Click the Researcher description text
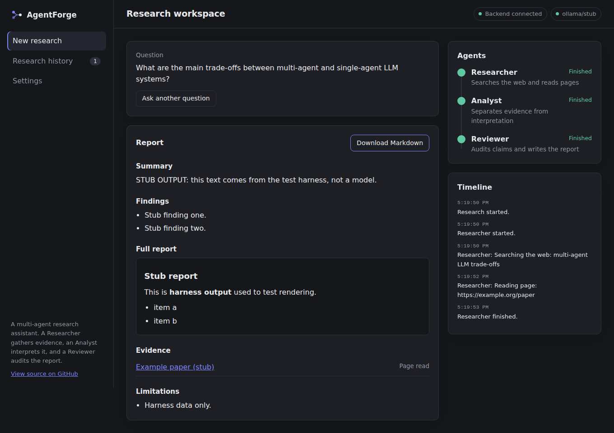This screenshot has height=433, width=614. point(525,82)
